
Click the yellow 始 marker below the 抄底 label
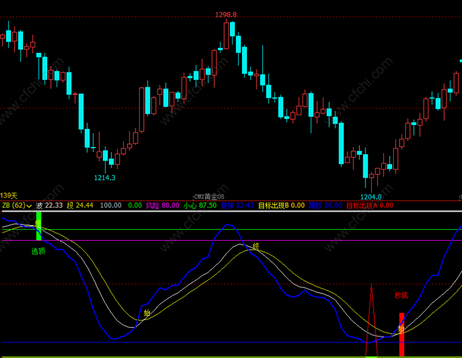[x=401, y=329]
